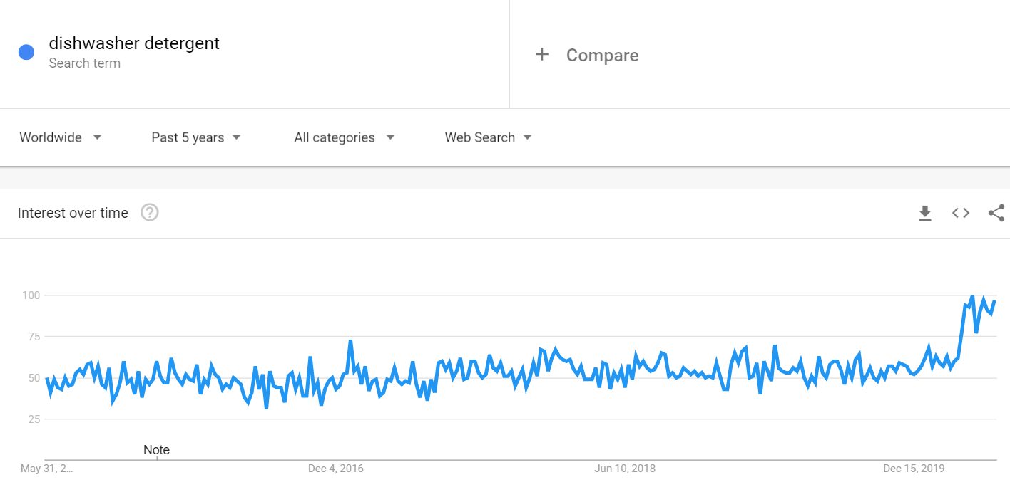The height and width of the screenshot is (492, 1010).
Task: Click the blue dot for dishwasher detergent
Action: click(x=26, y=52)
